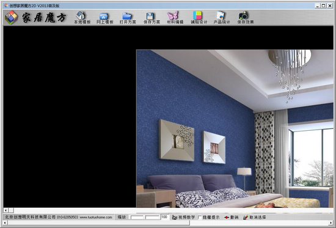Screen dimensions: 336x228
Task: Click the canvas horizontal scrollbar left arrow
Action: [x=5, y=210]
